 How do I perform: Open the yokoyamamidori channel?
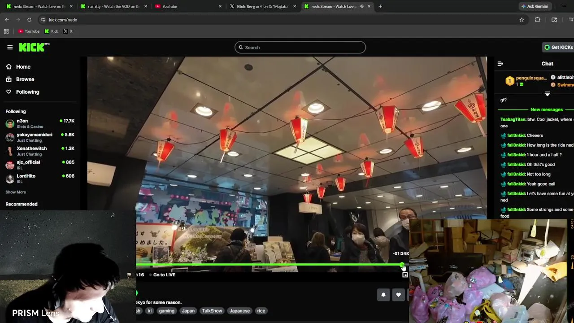click(x=40, y=137)
